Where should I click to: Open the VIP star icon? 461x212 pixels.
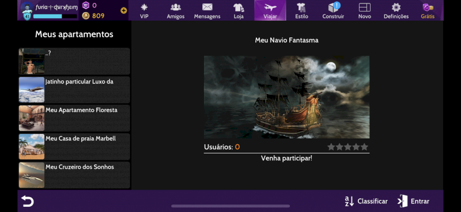click(144, 7)
